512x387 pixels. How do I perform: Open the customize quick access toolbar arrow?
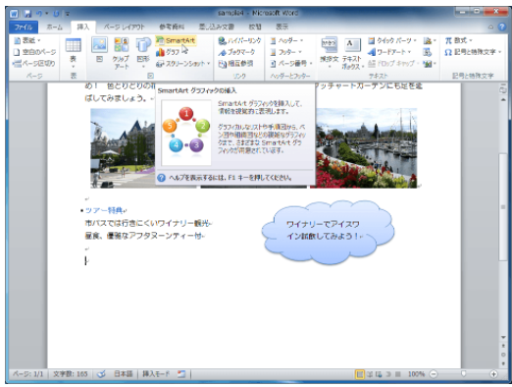click(67, 14)
